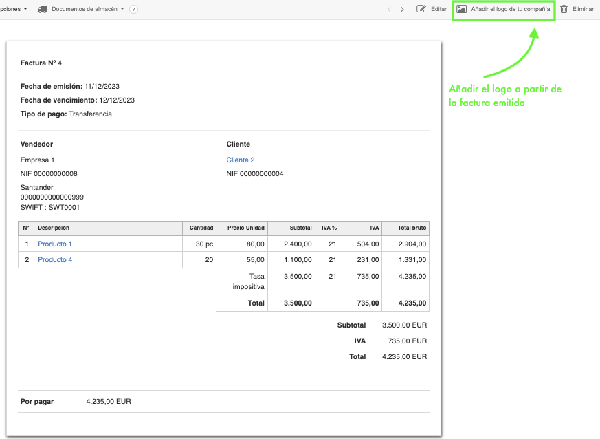Click the picture icon for company logo
The width and height of the screenshot is (600, 439).
pyautogui.click(x=462, y=10)
